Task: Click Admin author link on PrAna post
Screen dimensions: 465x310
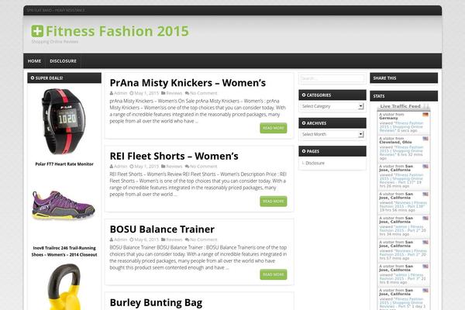Action: [120, 93]
